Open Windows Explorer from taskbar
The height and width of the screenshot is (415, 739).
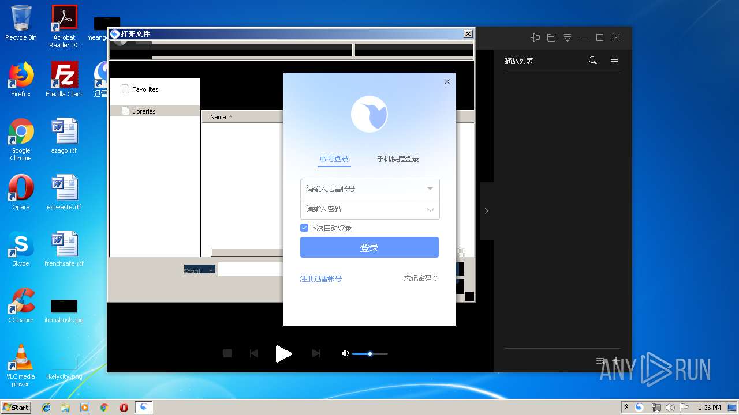tap(65, 408)
